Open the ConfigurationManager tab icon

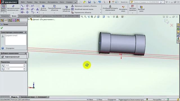point(10,20)
